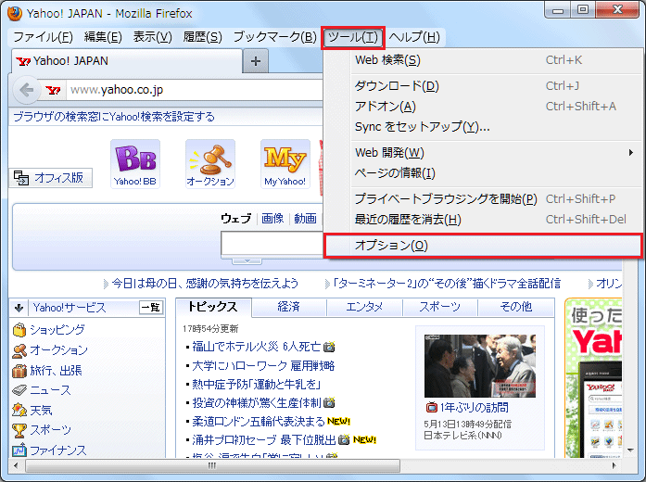Select オプション(O) from the Tools menu

coord(483,246)
